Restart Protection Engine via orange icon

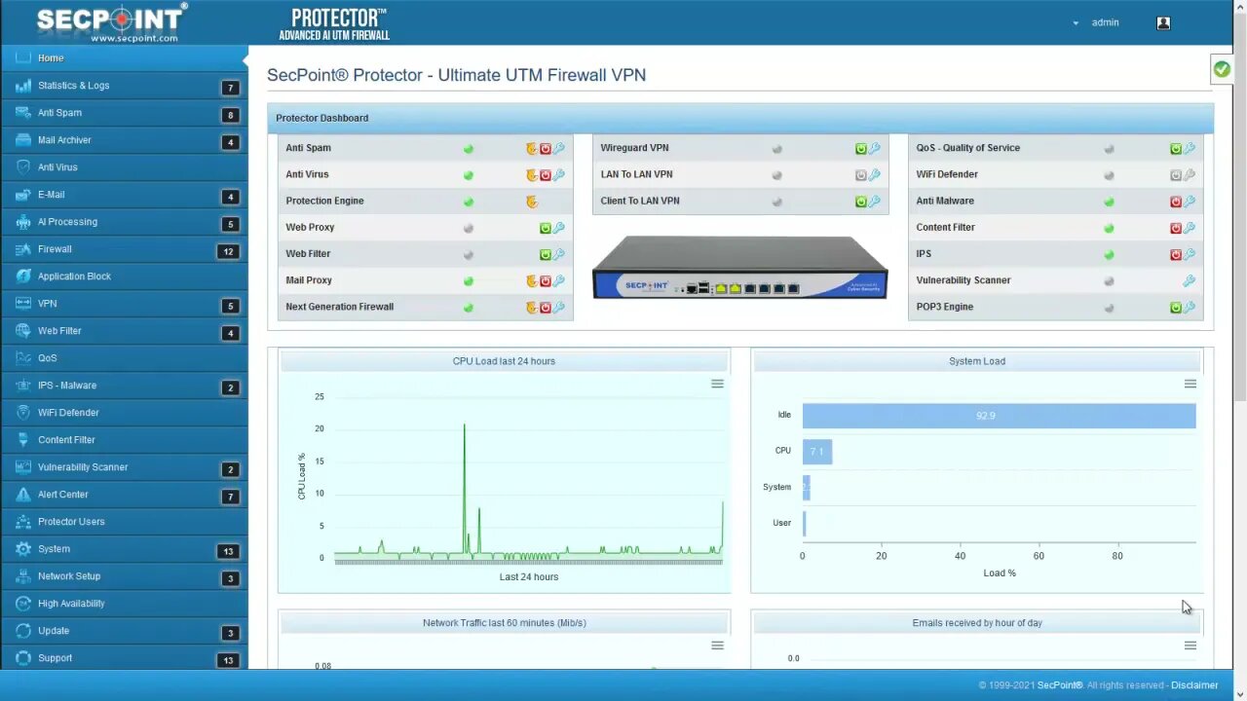coord(531,202)
